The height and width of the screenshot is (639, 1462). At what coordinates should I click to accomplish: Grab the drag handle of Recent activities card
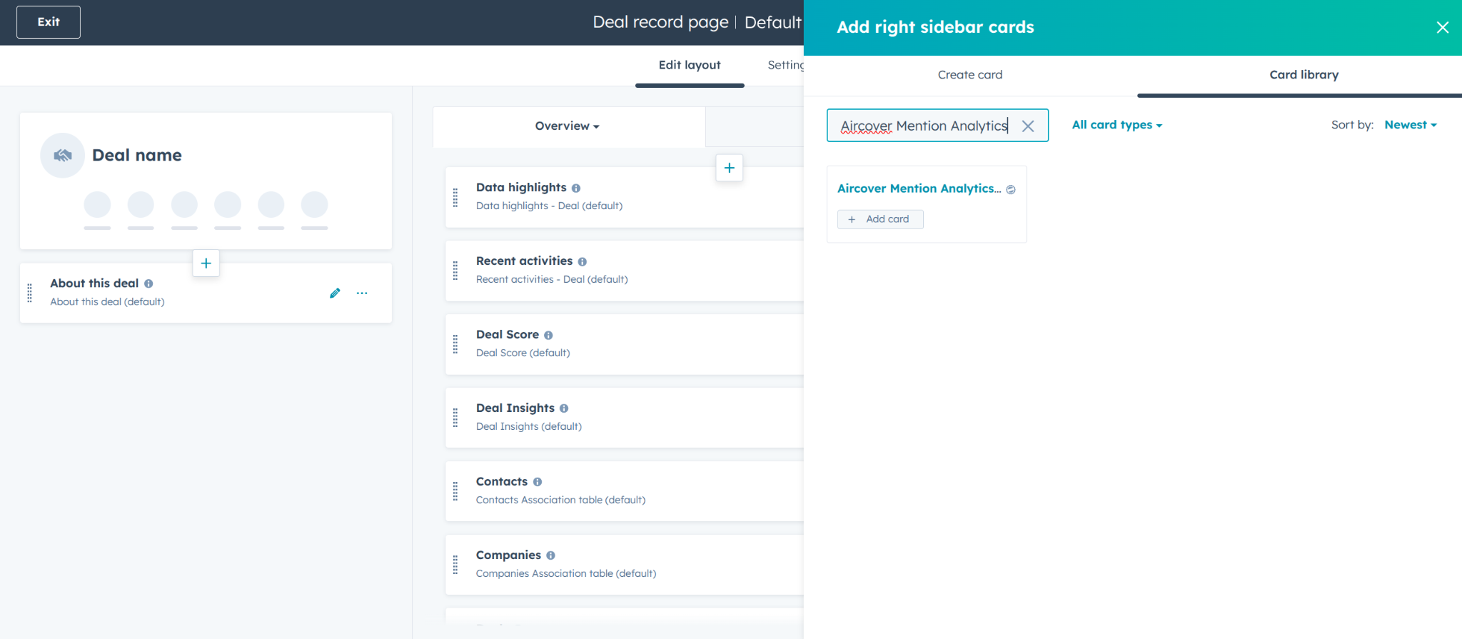455,271
